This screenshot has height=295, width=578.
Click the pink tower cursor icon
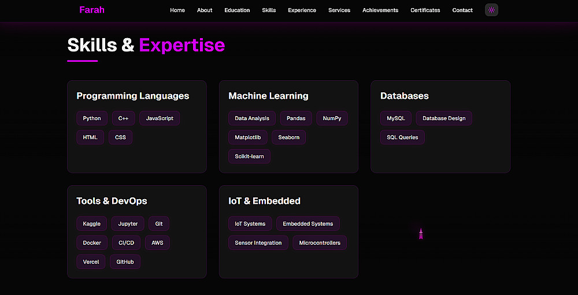421,234
